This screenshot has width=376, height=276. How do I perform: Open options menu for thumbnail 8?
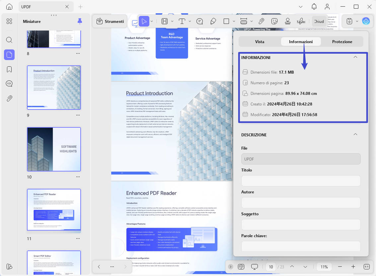(x=78, y=53)
